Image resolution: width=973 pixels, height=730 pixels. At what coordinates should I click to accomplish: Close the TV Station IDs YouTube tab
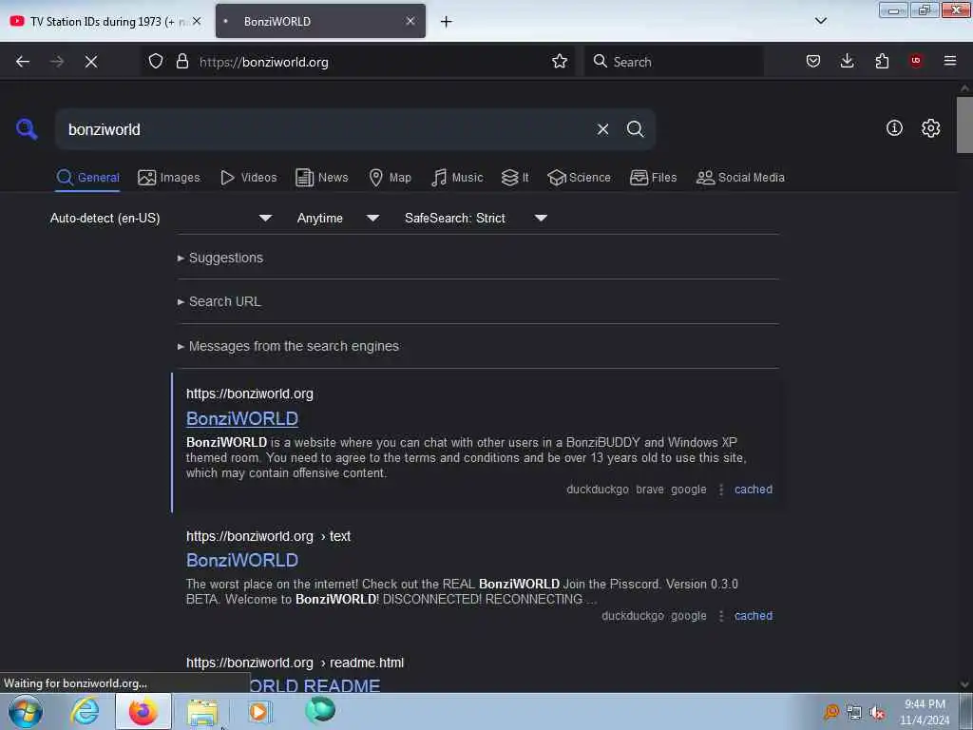tap(197, 21)
